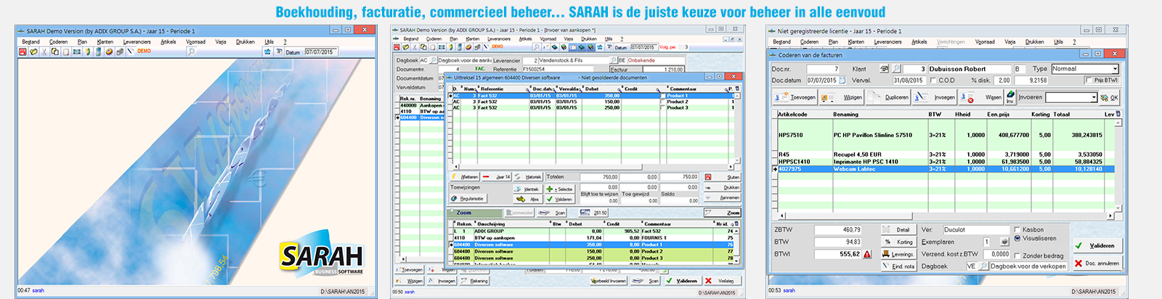Image resolution: width=1162 pixels, height=299 pixels.
Task: Click the Verlaten button in middle window
Action: (x=722, y=280)
